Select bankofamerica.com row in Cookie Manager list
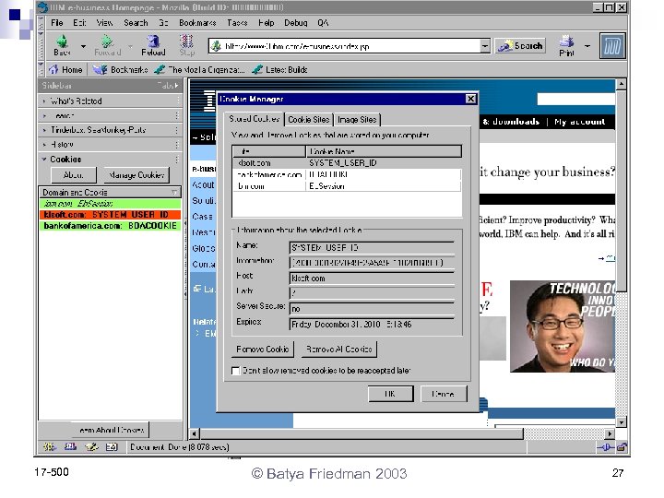The height and width of the screenshot is (498, 664). [347, 174]
